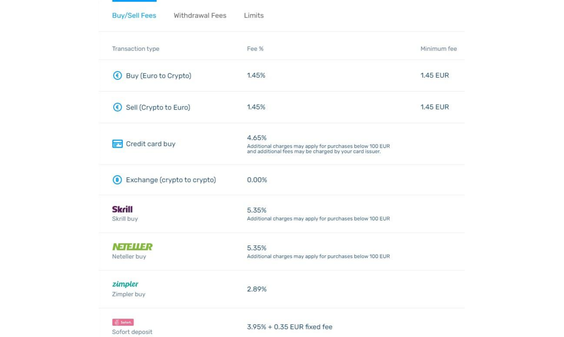This screenshot has width=564, height=337.
Task: Click the Credit card buy row label
Action: pos(150,144)
